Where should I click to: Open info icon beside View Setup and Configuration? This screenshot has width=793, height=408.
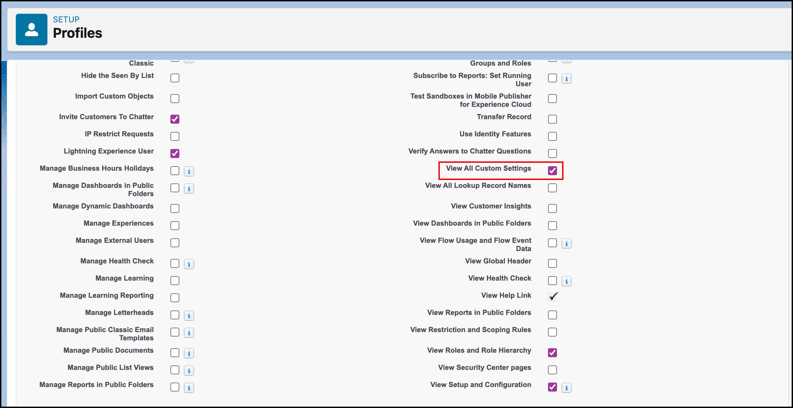(567, 387)
